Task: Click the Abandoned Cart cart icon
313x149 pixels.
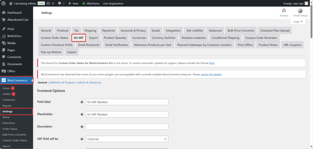Action: click(4, 20)
